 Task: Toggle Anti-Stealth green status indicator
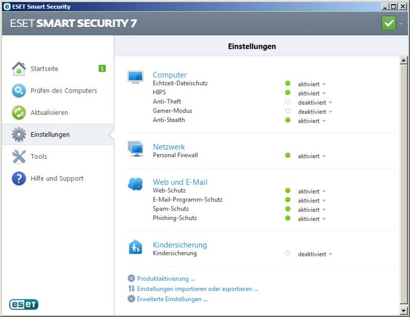(x=288, y=120)
